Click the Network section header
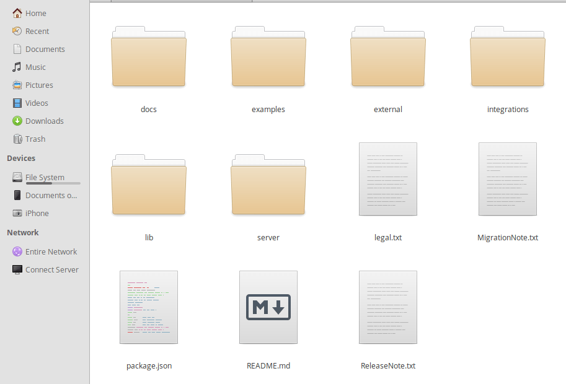 point(23,232)
